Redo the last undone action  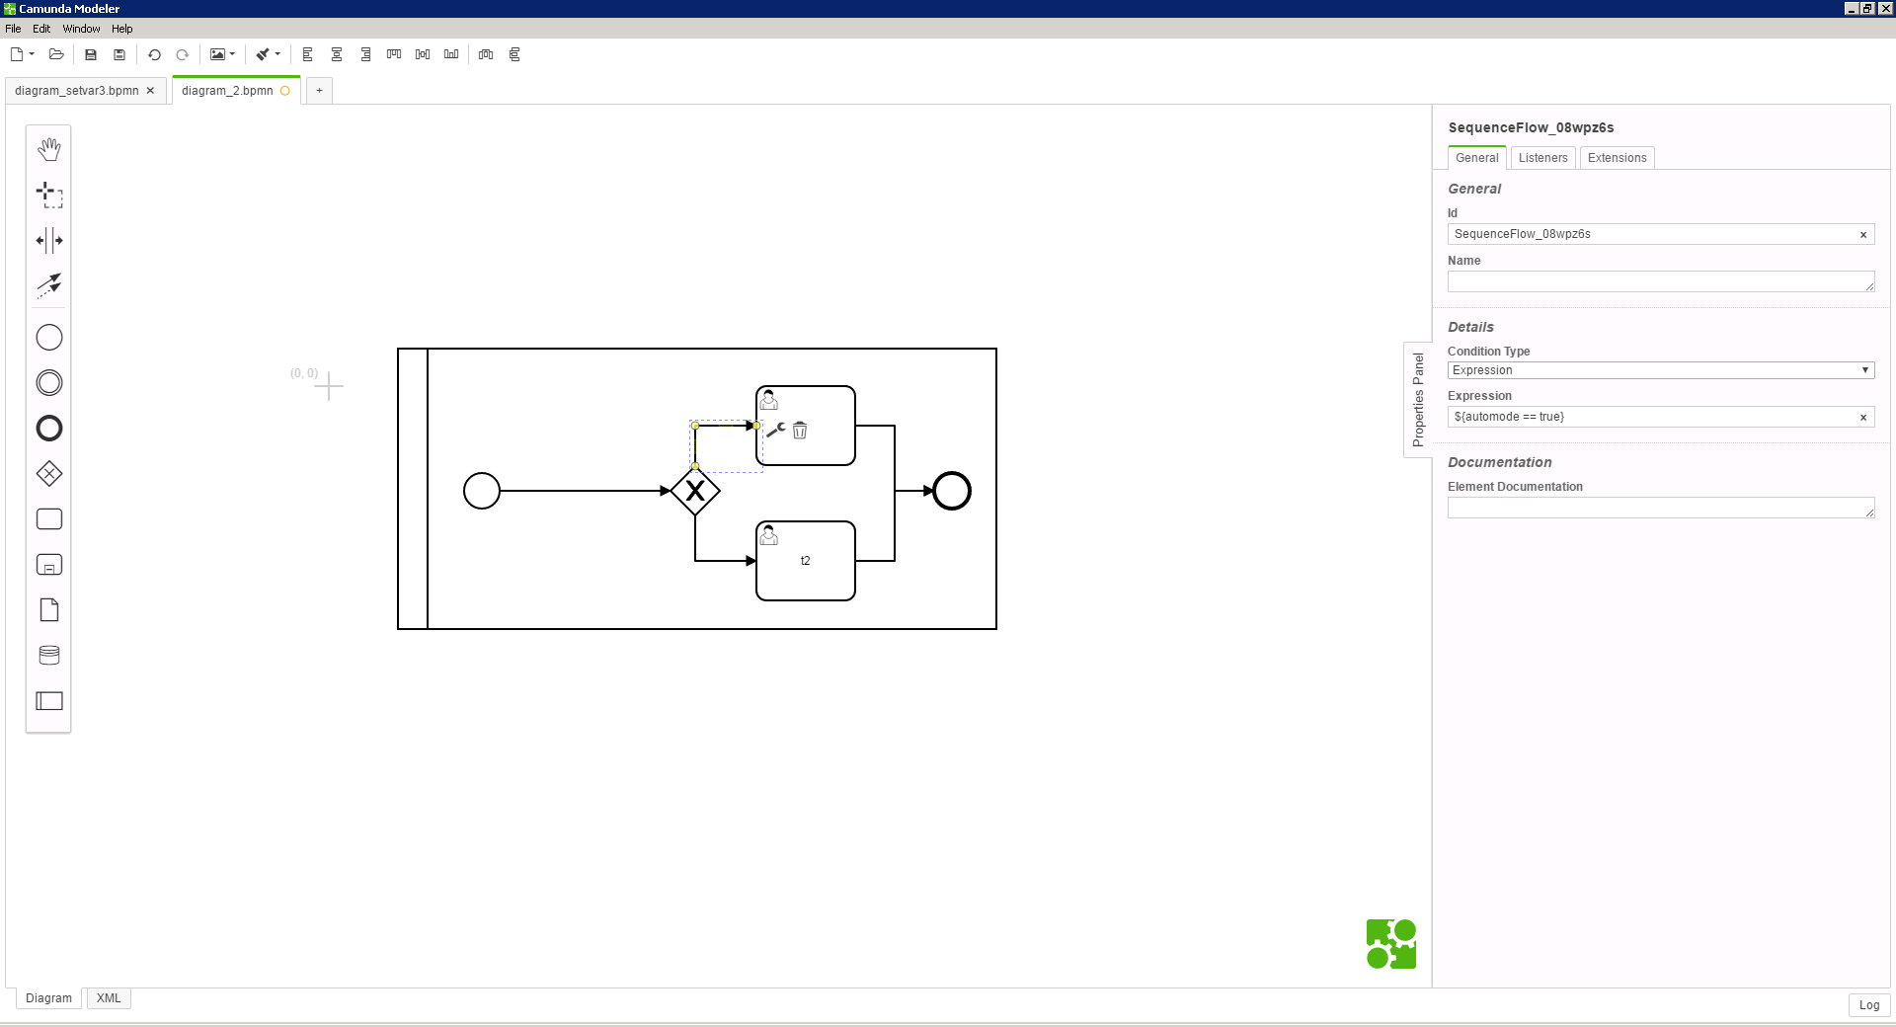[x=183, y=54]
